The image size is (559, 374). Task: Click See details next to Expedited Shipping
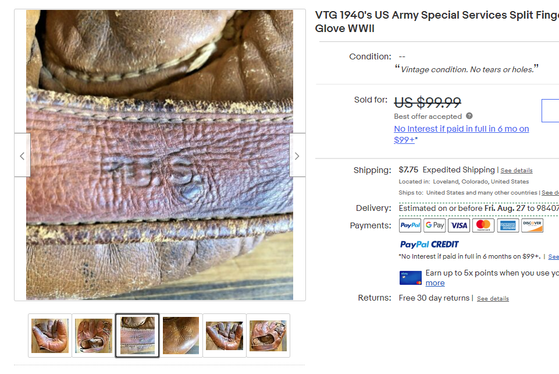pyautogui.click(x=517, y=171)
